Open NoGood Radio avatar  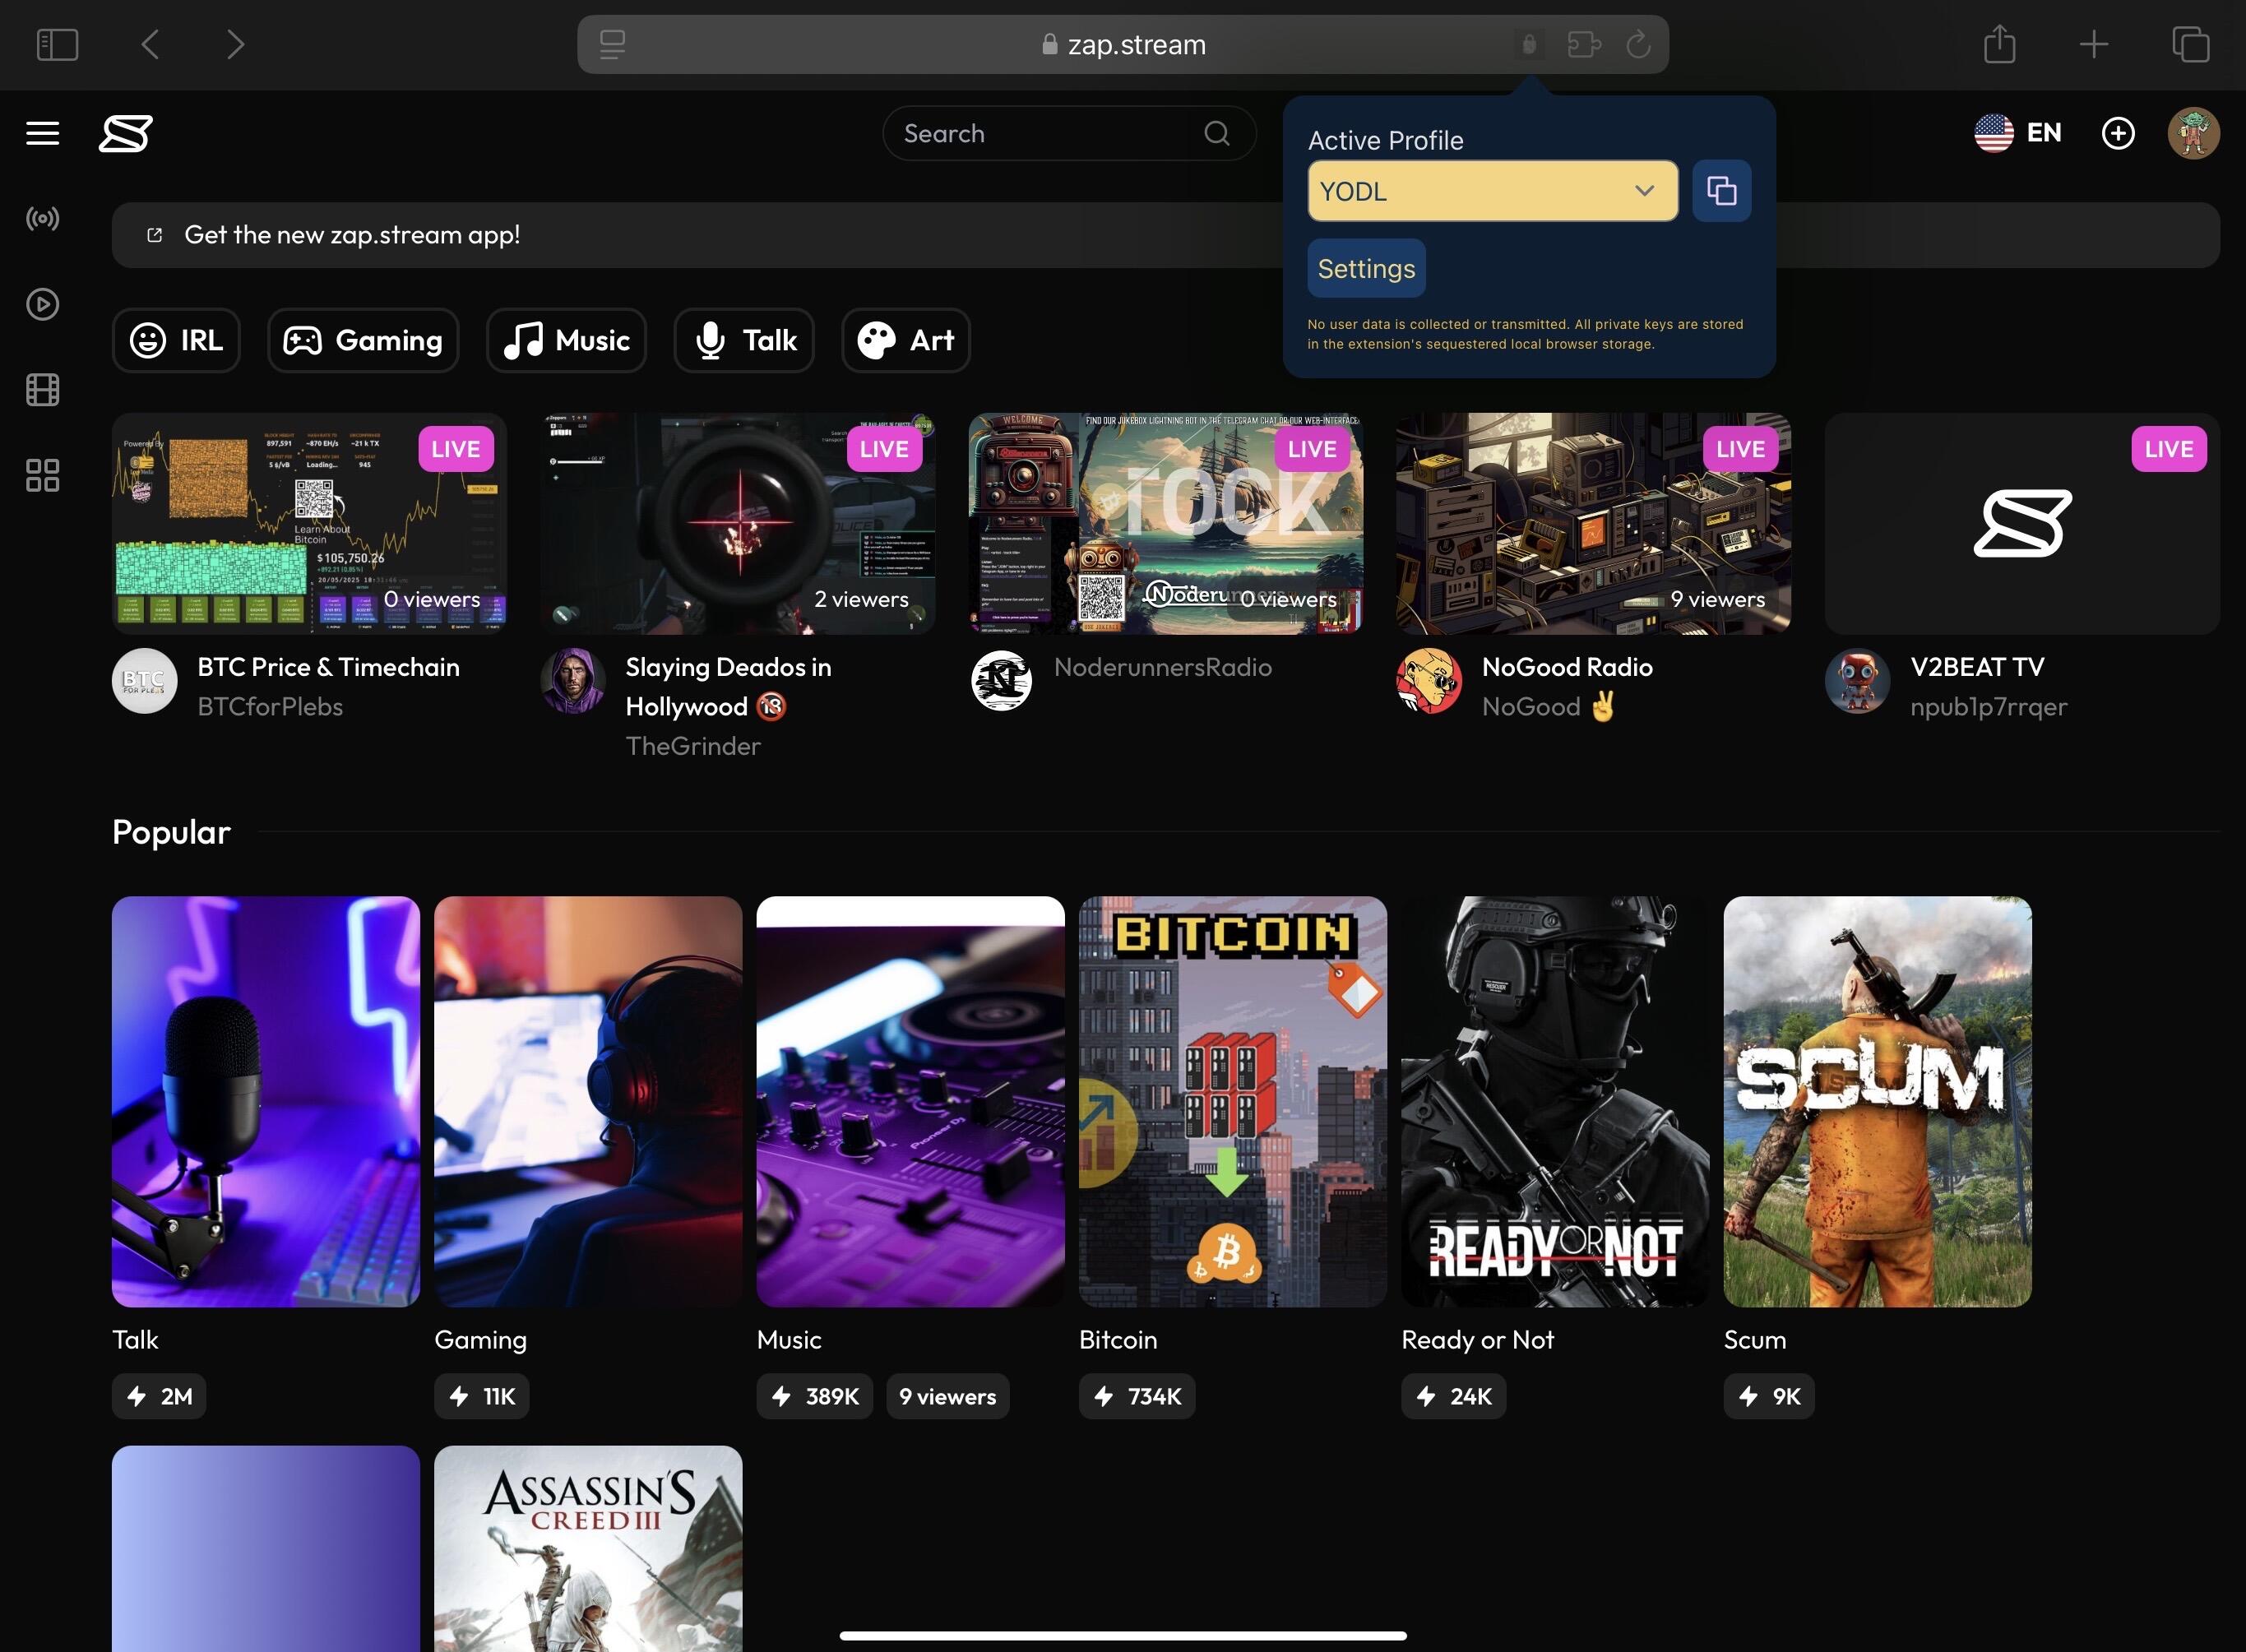click(1429, 681)
